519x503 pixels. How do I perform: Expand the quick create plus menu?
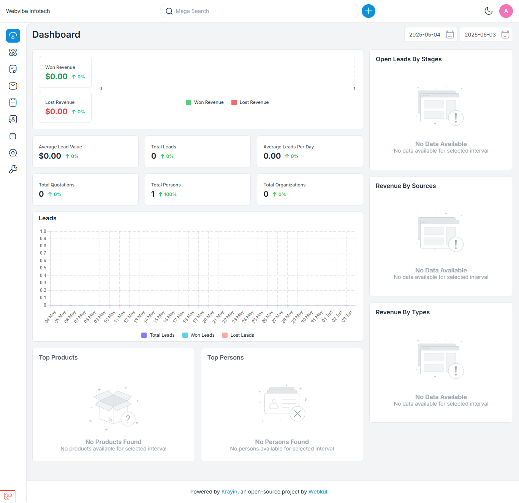[x=368, y=11]
